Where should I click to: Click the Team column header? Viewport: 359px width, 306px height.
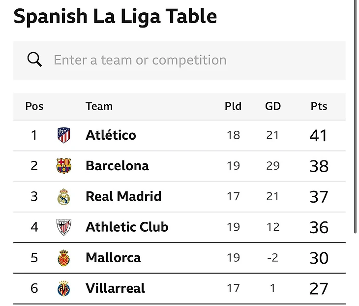click(99, 106)
